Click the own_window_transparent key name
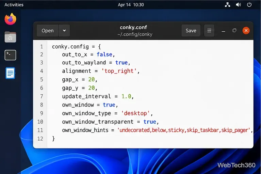The width and height of the screenshot is (261, 174). click(98, 122)
